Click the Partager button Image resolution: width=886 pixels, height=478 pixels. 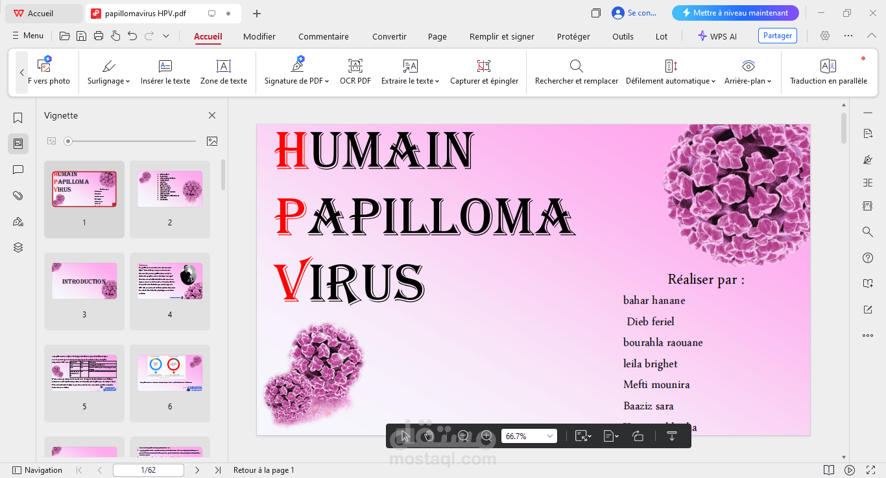(x=778, y=36)
